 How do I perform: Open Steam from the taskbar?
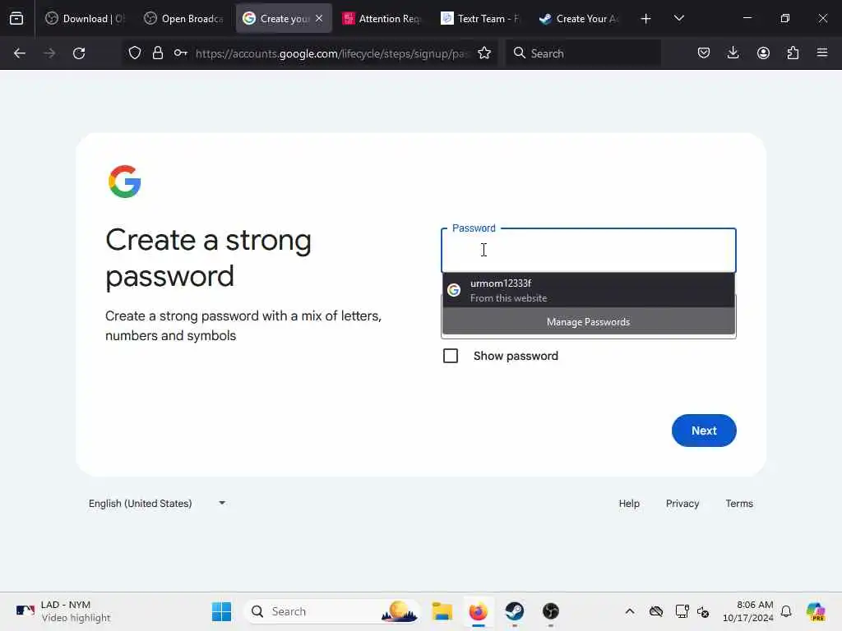coord(515,611)
